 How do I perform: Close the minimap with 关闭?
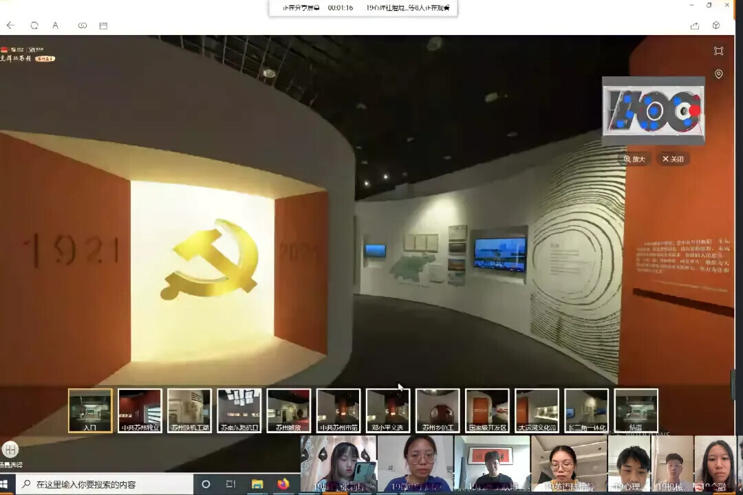(x=673, y=159)
